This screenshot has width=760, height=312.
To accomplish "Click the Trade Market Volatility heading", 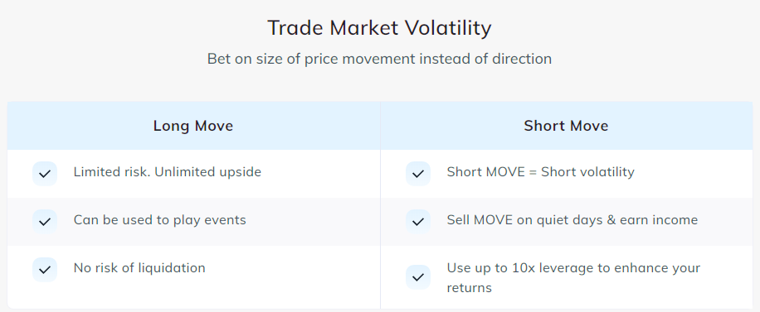I will click(x=379, y=28).
